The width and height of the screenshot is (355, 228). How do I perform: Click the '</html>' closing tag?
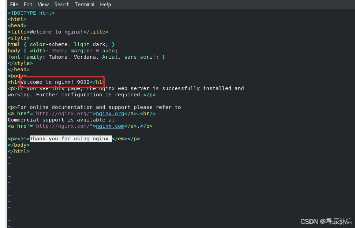19,151
